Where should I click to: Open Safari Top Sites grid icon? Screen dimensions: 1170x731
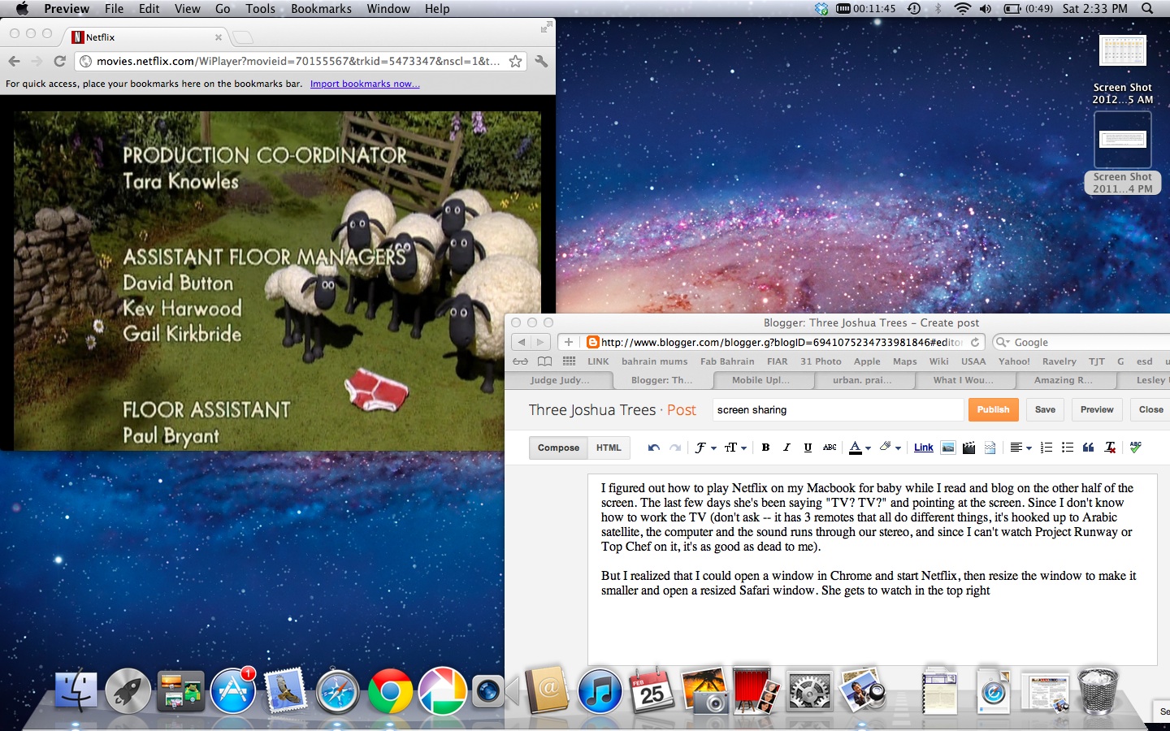569,361
